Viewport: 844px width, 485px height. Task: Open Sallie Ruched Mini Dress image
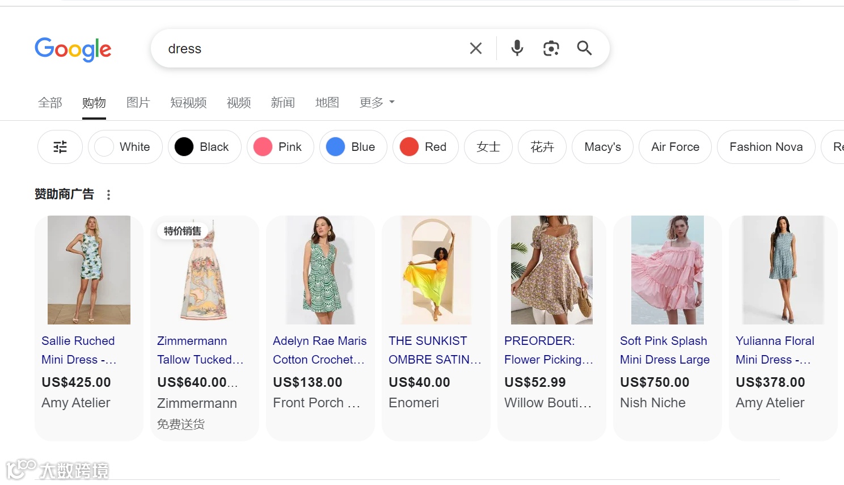[89, 270]
